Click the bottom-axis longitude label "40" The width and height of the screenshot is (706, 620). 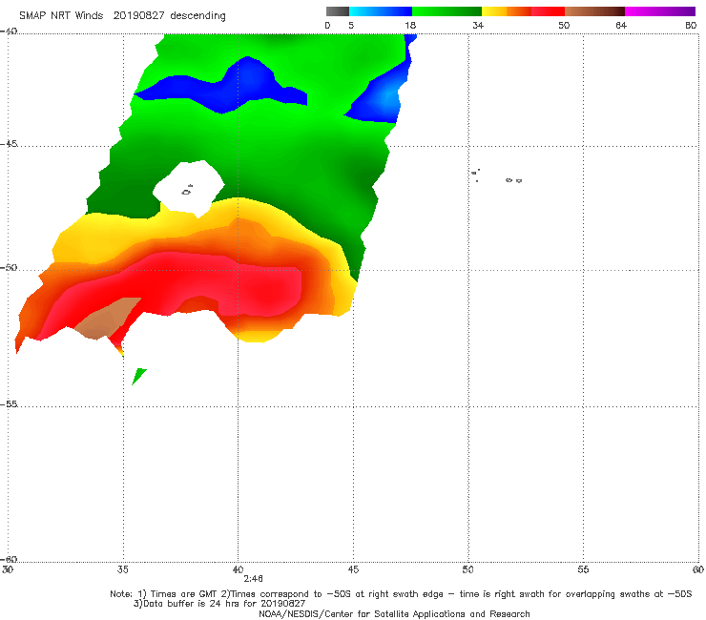[x=238, y=569]
